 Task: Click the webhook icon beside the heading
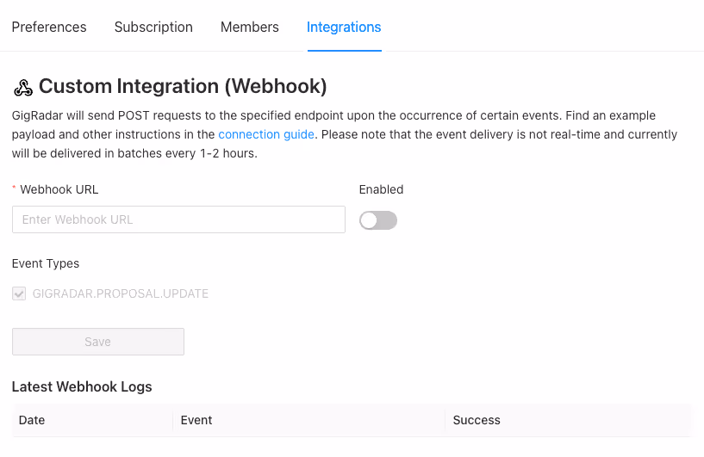pos(23,88)
